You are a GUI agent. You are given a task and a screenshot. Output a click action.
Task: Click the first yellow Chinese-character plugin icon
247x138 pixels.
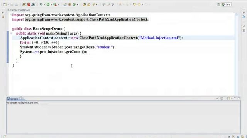click(24, 4)
